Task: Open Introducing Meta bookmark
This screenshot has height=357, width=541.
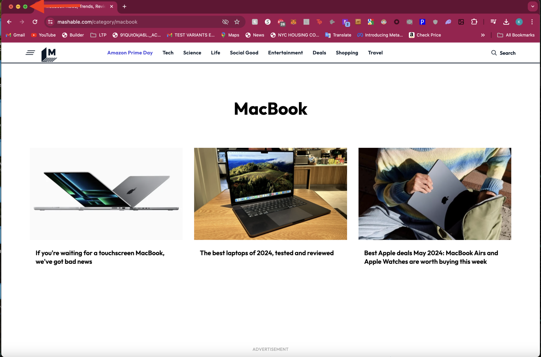Action: pyautogui.click(x=380, y=35)
